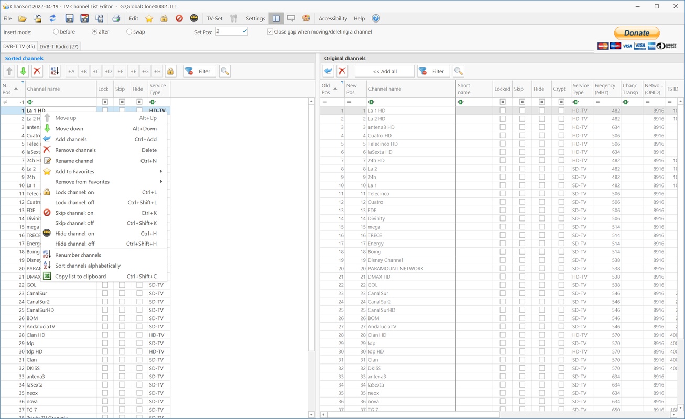Select the 'after' insert mode radio button
Viewport: 685px width, 419px height.
click(95, 32)
